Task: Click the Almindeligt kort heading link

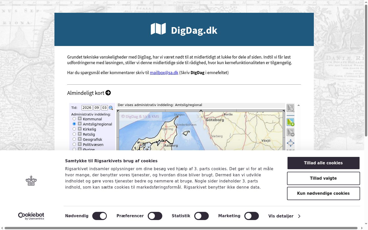Action: point(86,93)
